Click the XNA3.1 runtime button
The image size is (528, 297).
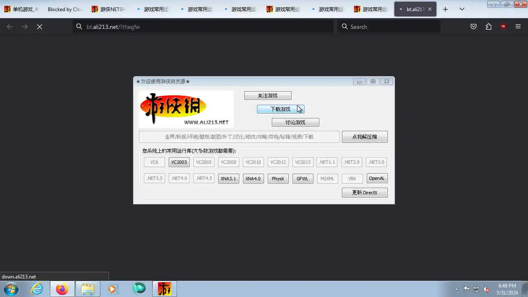pyautogui.click(x=229, y=179)
